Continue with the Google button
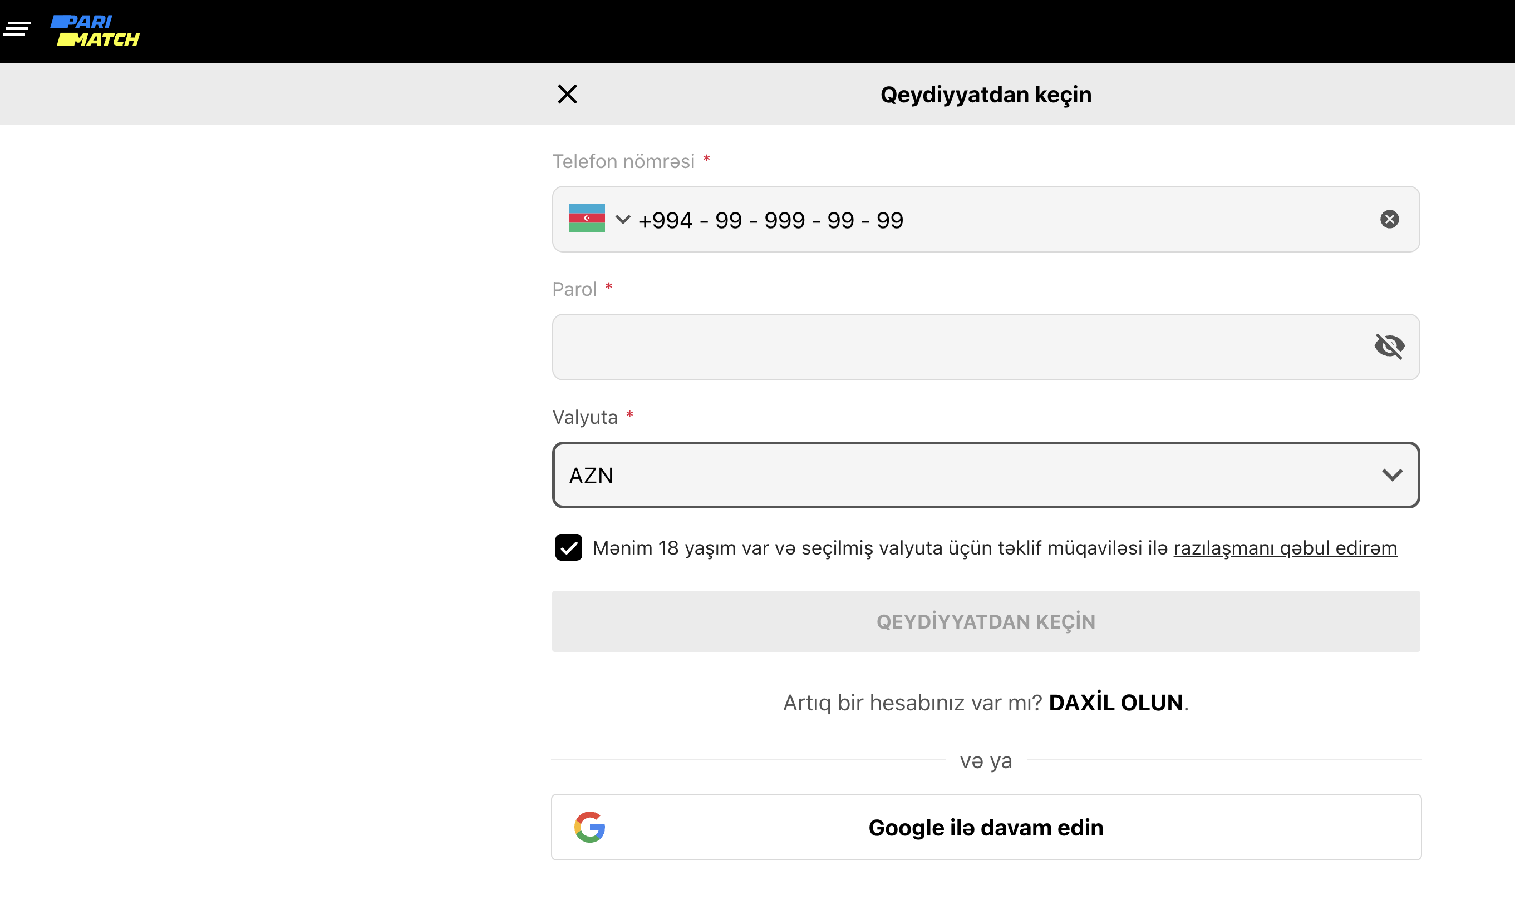This screenshot has height=920, width=1515. coord(986,827)
